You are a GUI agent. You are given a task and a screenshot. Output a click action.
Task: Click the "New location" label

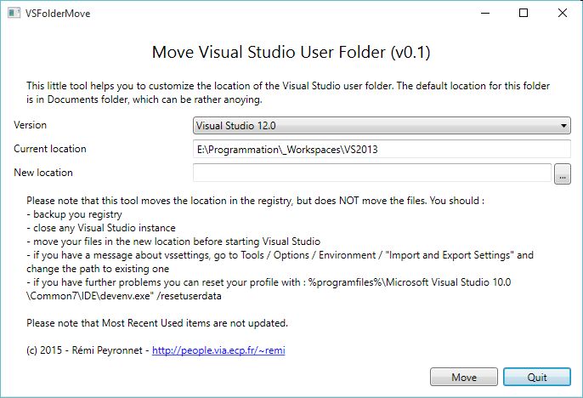(x=43, y=173)
